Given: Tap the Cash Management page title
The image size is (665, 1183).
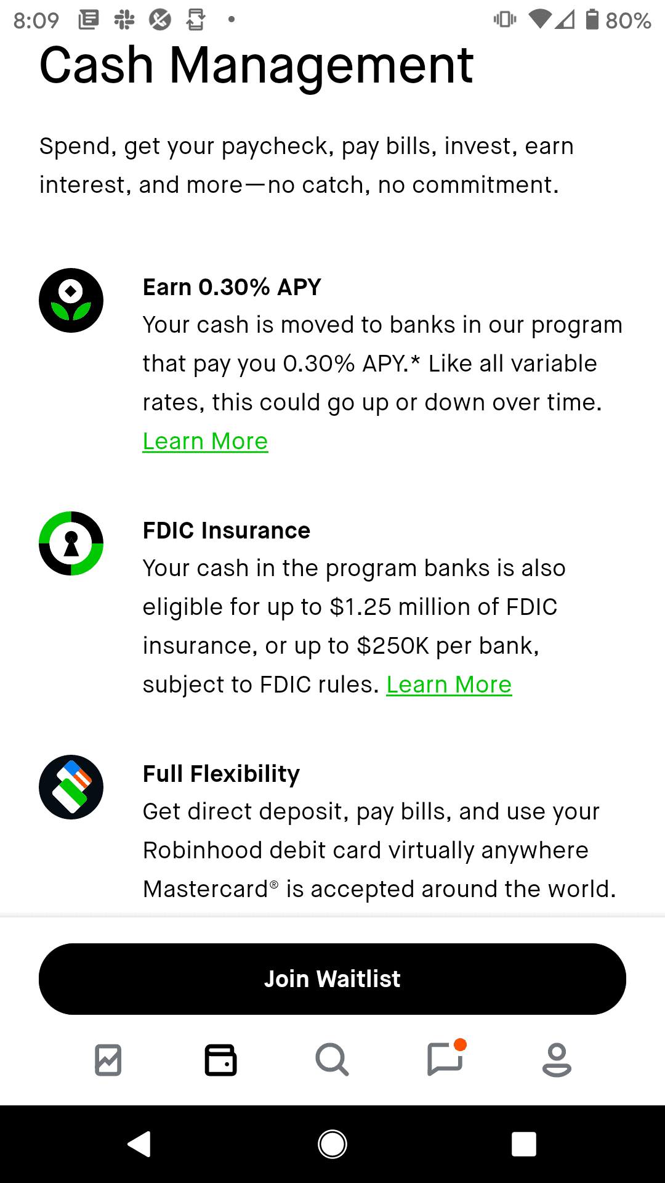Looking at the screenshot, I should (x=255, y=65).
